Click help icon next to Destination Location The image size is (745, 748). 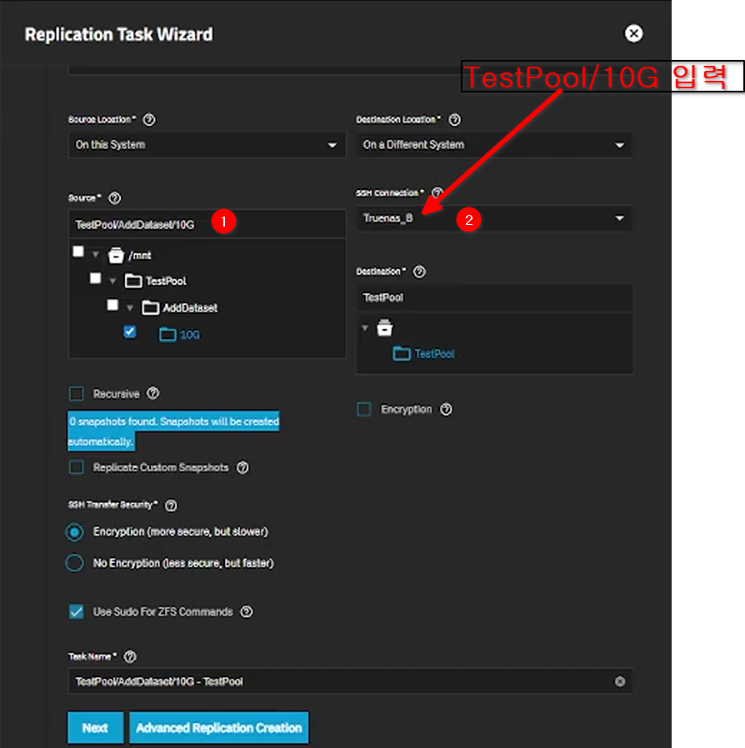pyautogui.click(x=454, y=120)
